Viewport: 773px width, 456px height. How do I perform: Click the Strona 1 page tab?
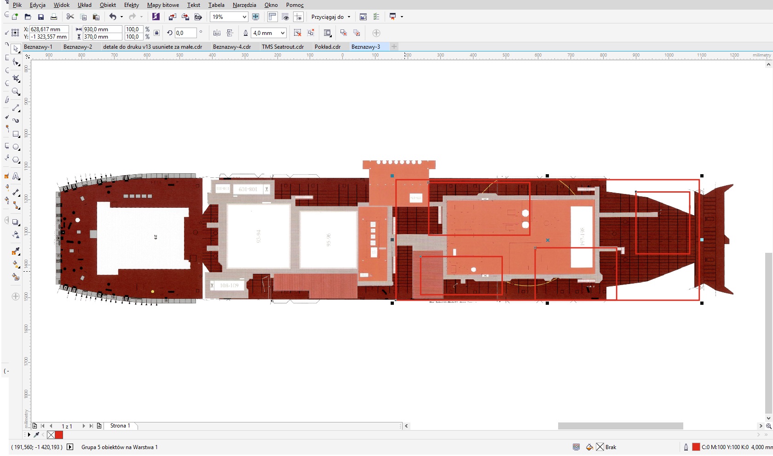click(x=120, y=426)
